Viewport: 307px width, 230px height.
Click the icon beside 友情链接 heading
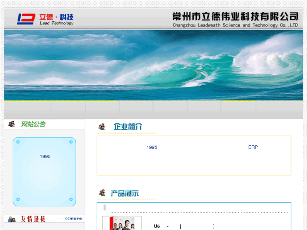point(12,219)
